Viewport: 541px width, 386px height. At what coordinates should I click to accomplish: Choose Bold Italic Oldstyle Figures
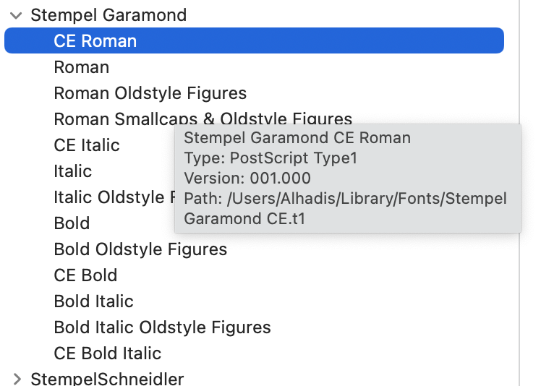[x=162, y=327]
